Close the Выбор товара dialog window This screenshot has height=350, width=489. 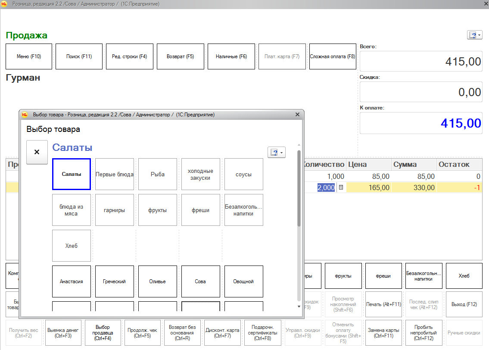298,115
